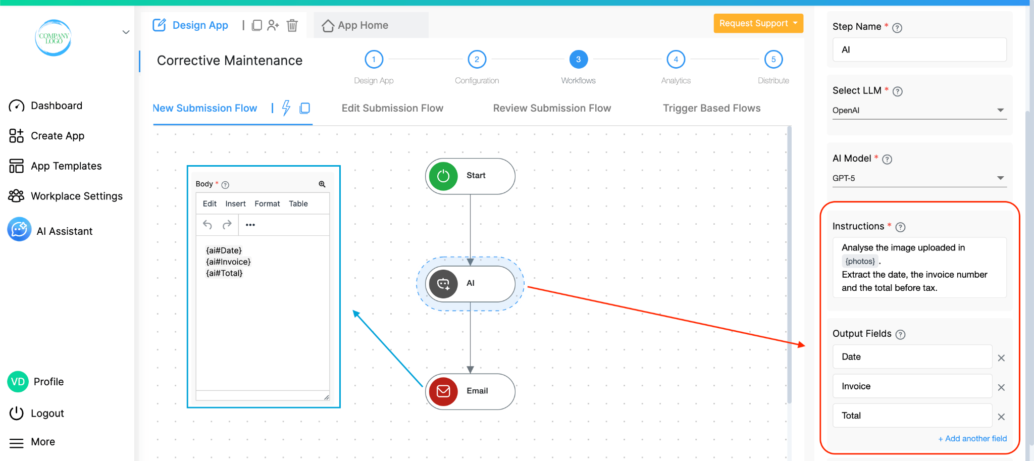Image resolution: width=1034 pixels, height=461 pixels.
Task: Click the Invoice output field
Action: (912, 386)
